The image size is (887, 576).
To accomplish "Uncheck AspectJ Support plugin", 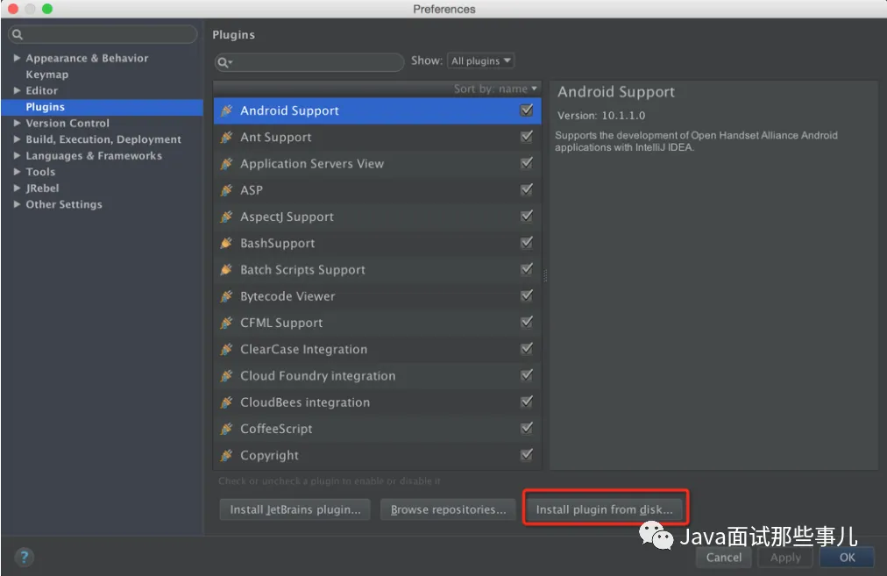I will [x=527, y=217].
